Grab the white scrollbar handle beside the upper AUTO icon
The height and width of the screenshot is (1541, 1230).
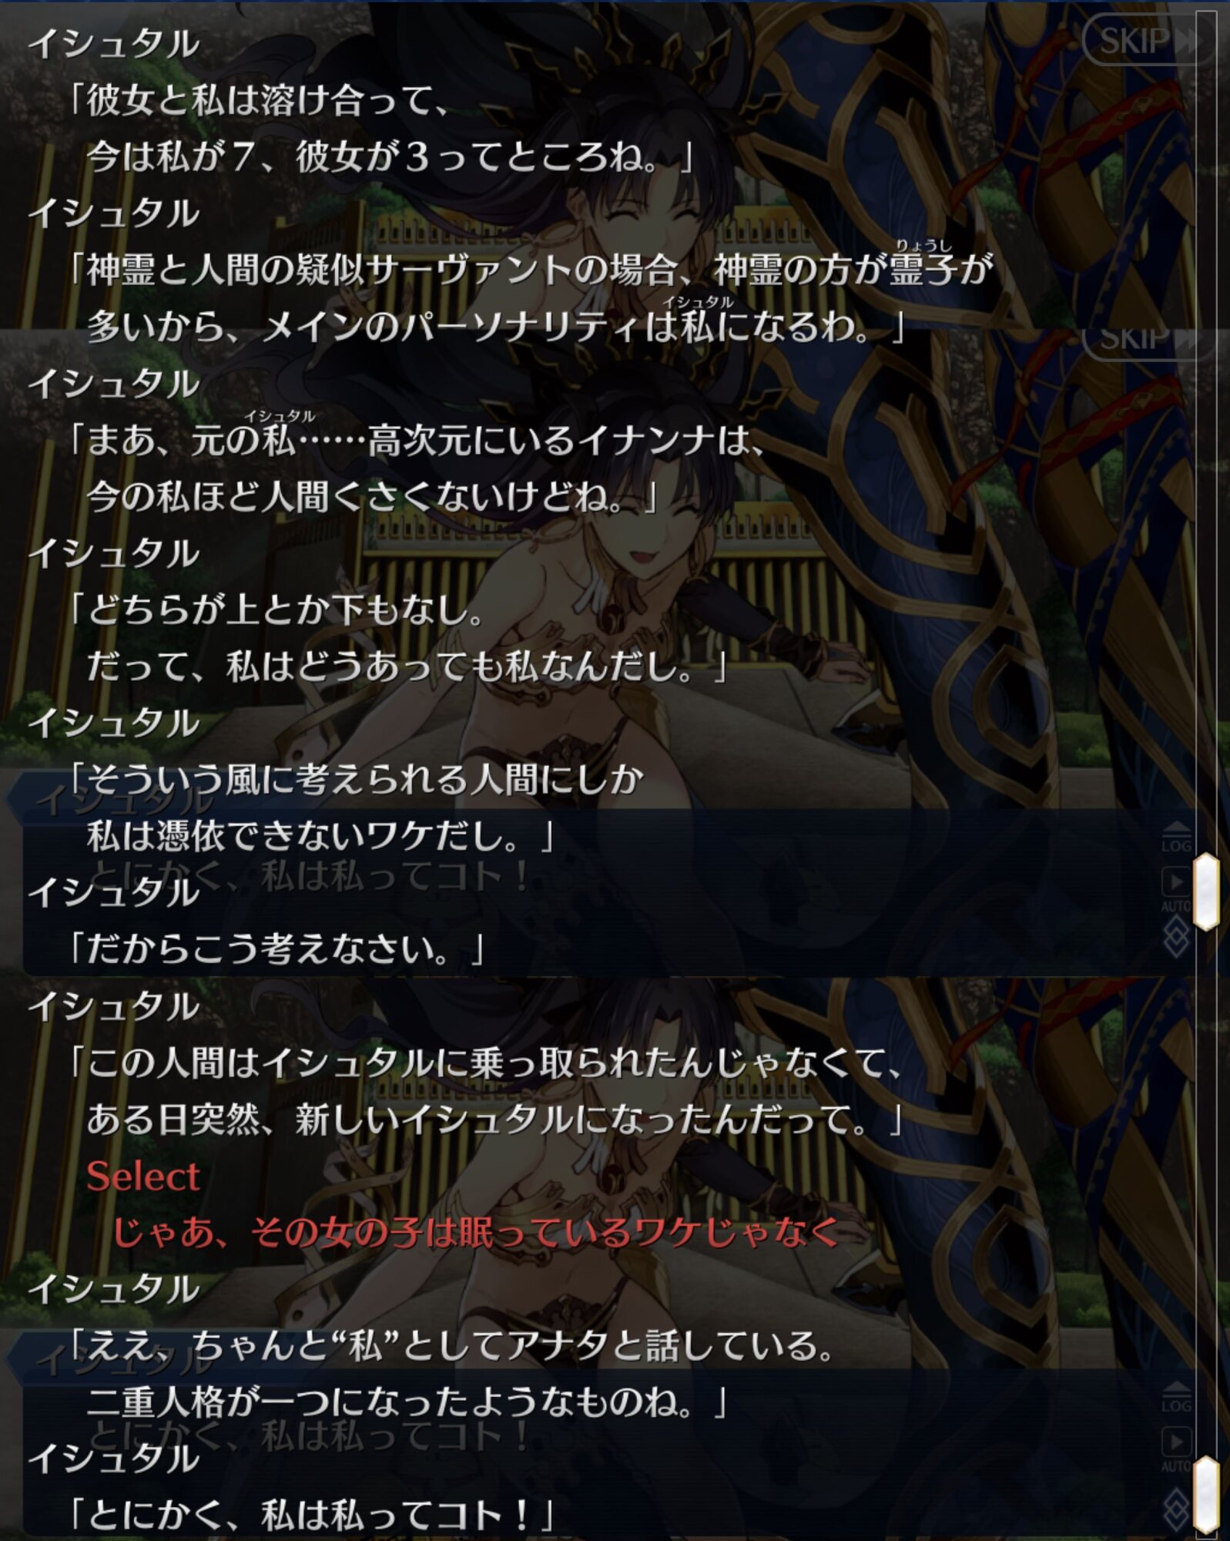pyautogui.click(x=1206, y=891)
